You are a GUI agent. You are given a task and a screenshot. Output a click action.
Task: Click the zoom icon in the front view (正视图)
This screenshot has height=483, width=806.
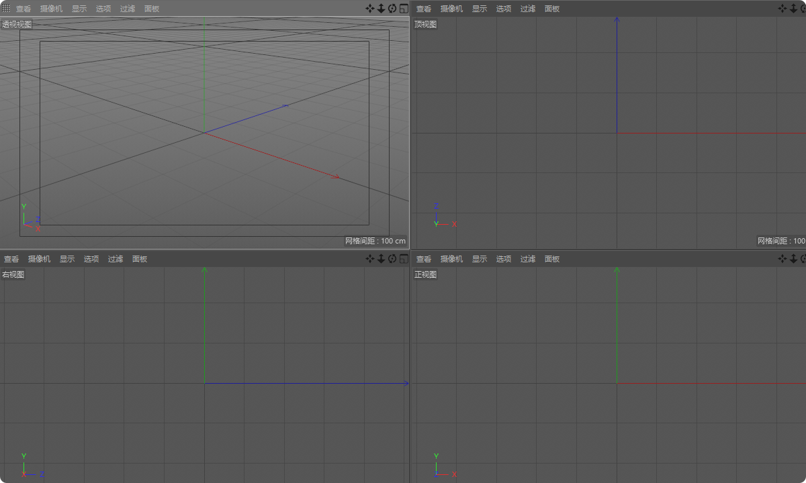(x=793, y=259)
